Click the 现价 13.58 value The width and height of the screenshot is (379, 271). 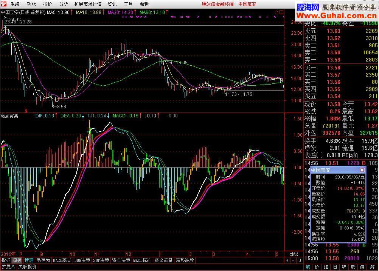point(334,104)
